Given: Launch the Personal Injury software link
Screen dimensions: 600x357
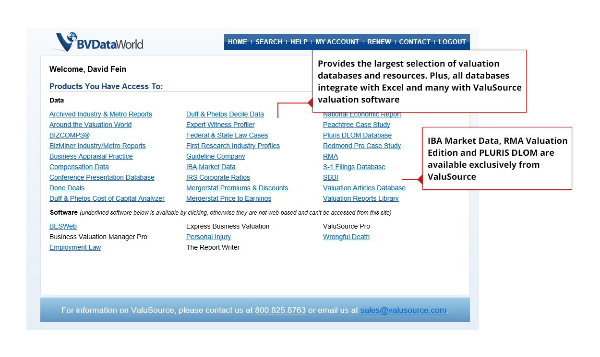Looking at the screenshot, I should tap(208, 237).
